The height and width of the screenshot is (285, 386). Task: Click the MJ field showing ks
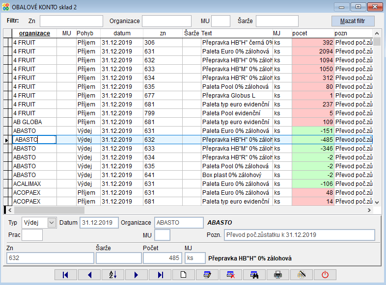(195, 258)
